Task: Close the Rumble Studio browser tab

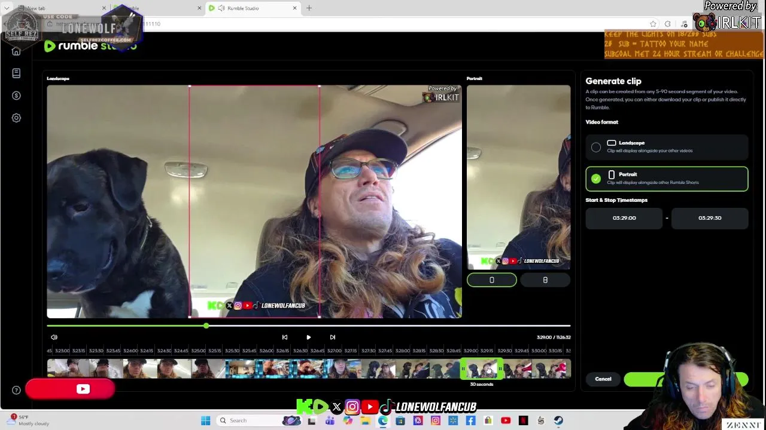Action: [x=294, y=8]
